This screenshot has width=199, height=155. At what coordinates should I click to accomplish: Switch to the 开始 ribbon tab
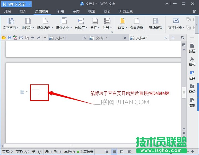7,11
